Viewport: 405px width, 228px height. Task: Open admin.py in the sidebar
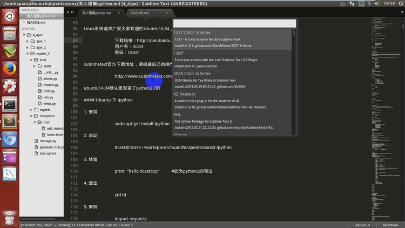pyautogui.click(x=50, y=78)
